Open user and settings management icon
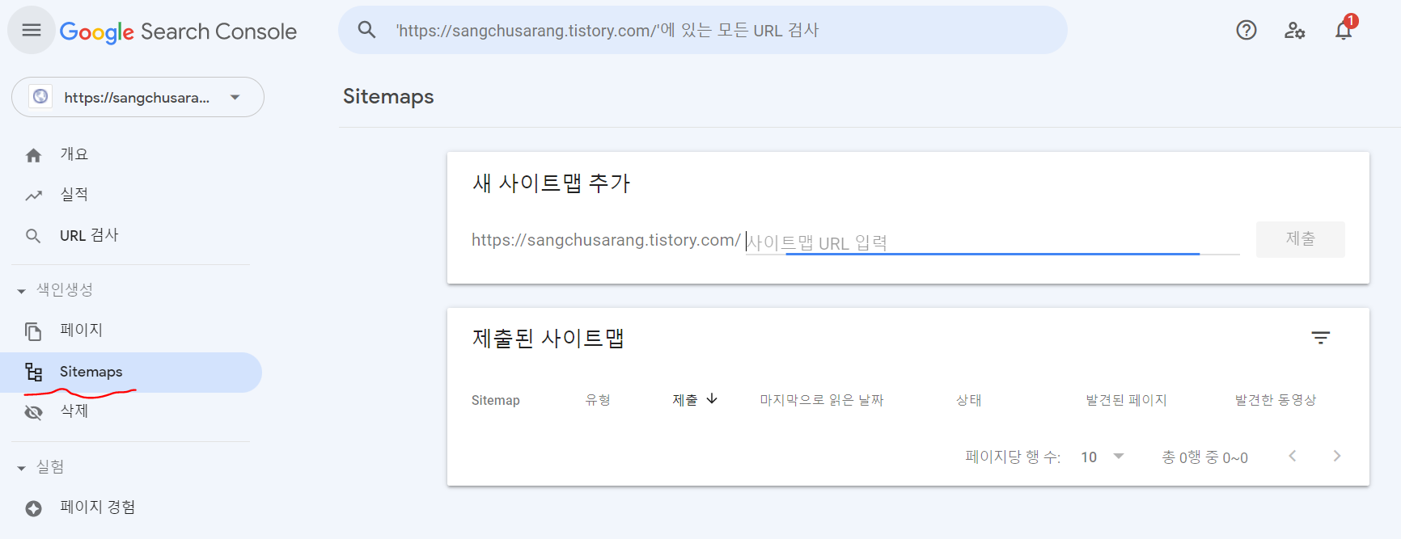 tap(1295, 30)
